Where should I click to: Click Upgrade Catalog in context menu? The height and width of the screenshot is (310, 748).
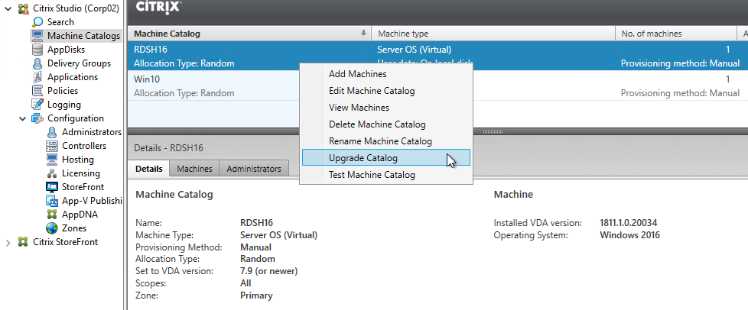pos(386,157)
